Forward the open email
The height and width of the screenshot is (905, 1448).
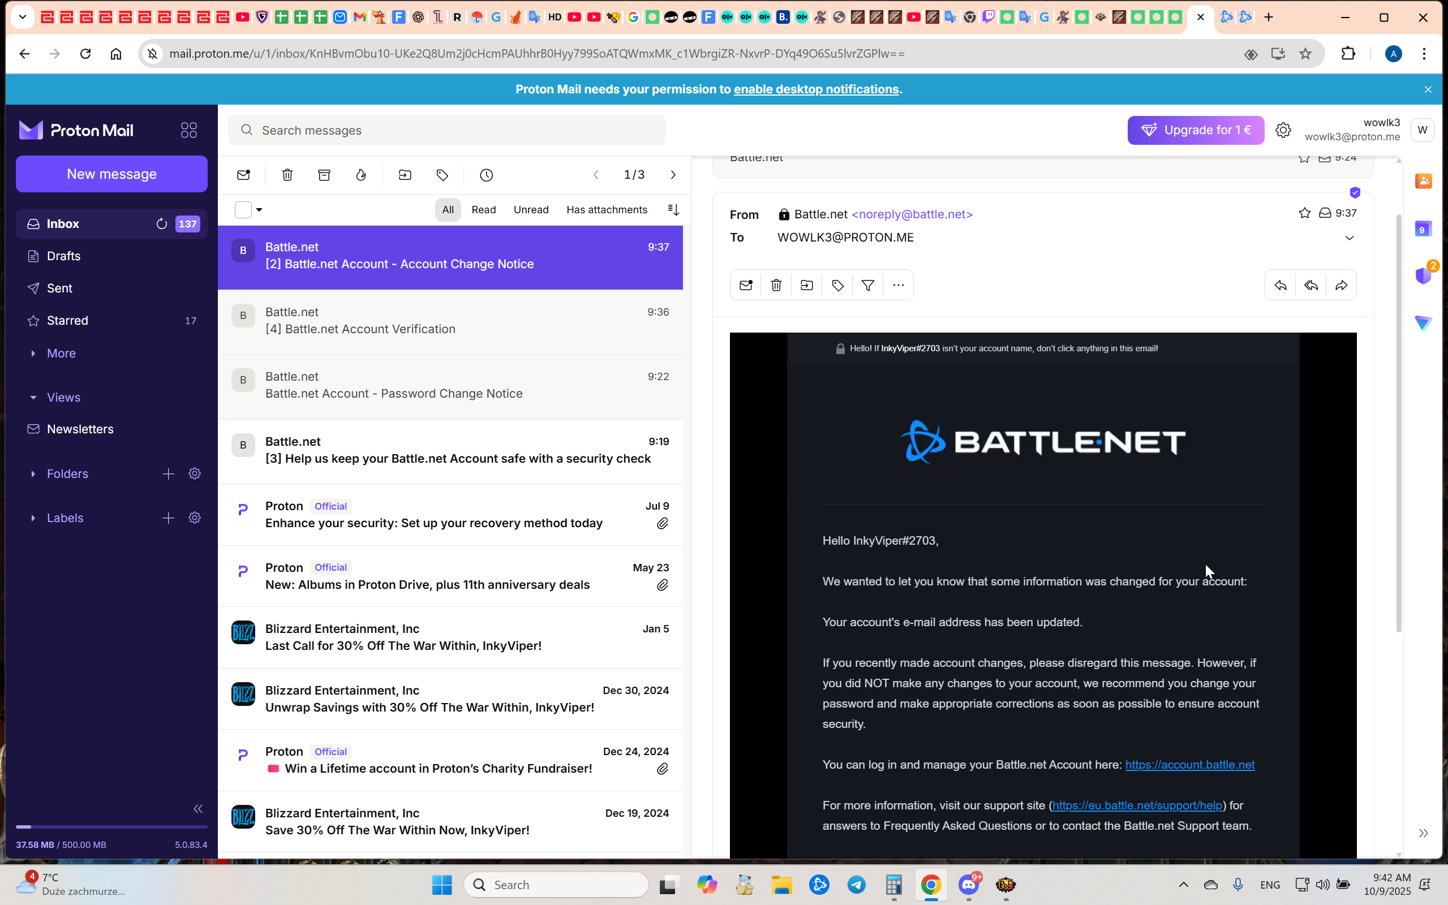[x=1341, y=286]
